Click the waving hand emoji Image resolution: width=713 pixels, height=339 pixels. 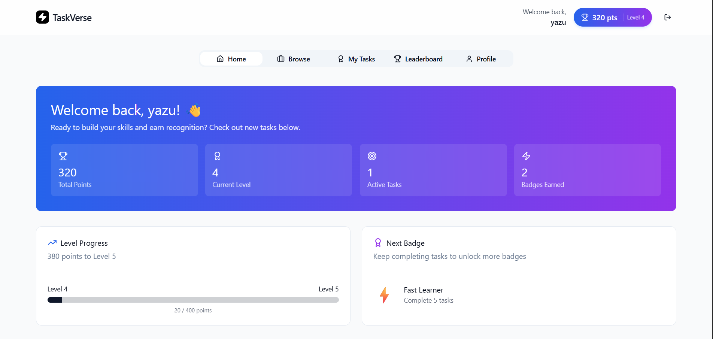[x=195, y=111]
